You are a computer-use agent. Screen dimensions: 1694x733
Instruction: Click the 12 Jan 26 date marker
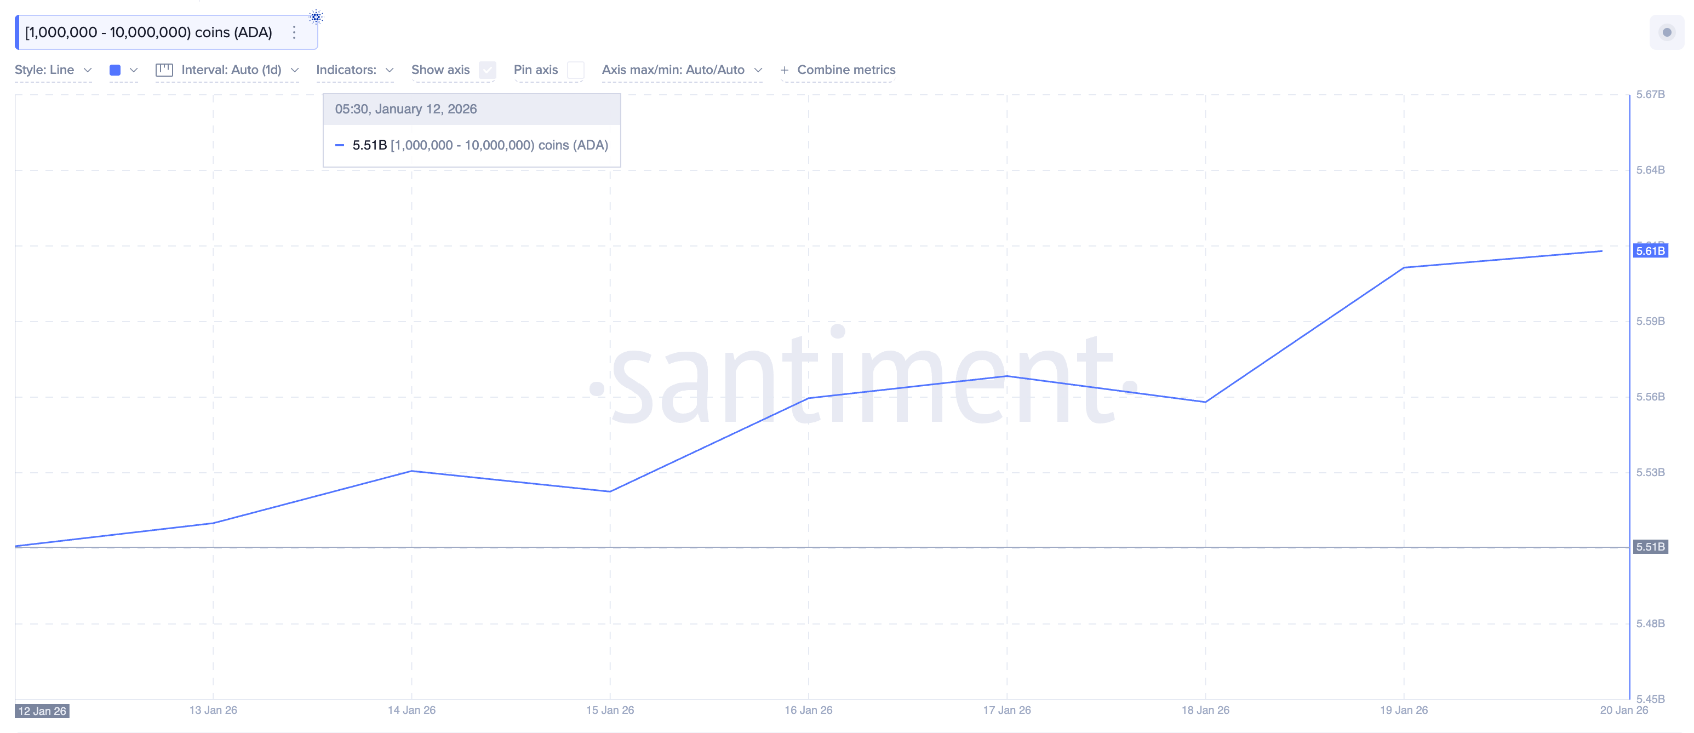tap(42, 711)
